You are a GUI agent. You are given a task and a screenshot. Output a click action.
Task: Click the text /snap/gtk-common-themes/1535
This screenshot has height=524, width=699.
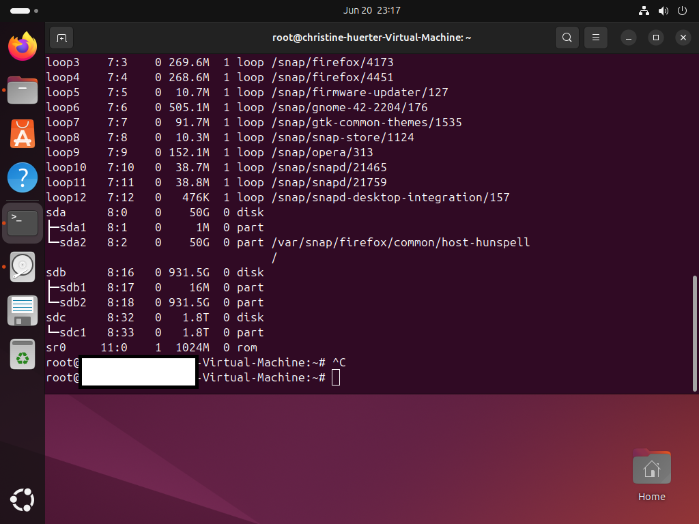(x=367, y=122)
